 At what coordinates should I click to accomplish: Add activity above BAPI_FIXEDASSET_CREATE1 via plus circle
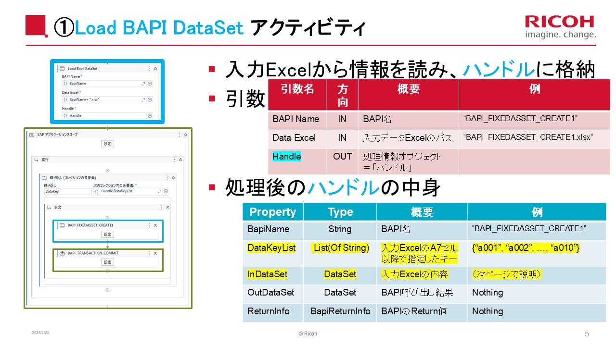(107, 218)
